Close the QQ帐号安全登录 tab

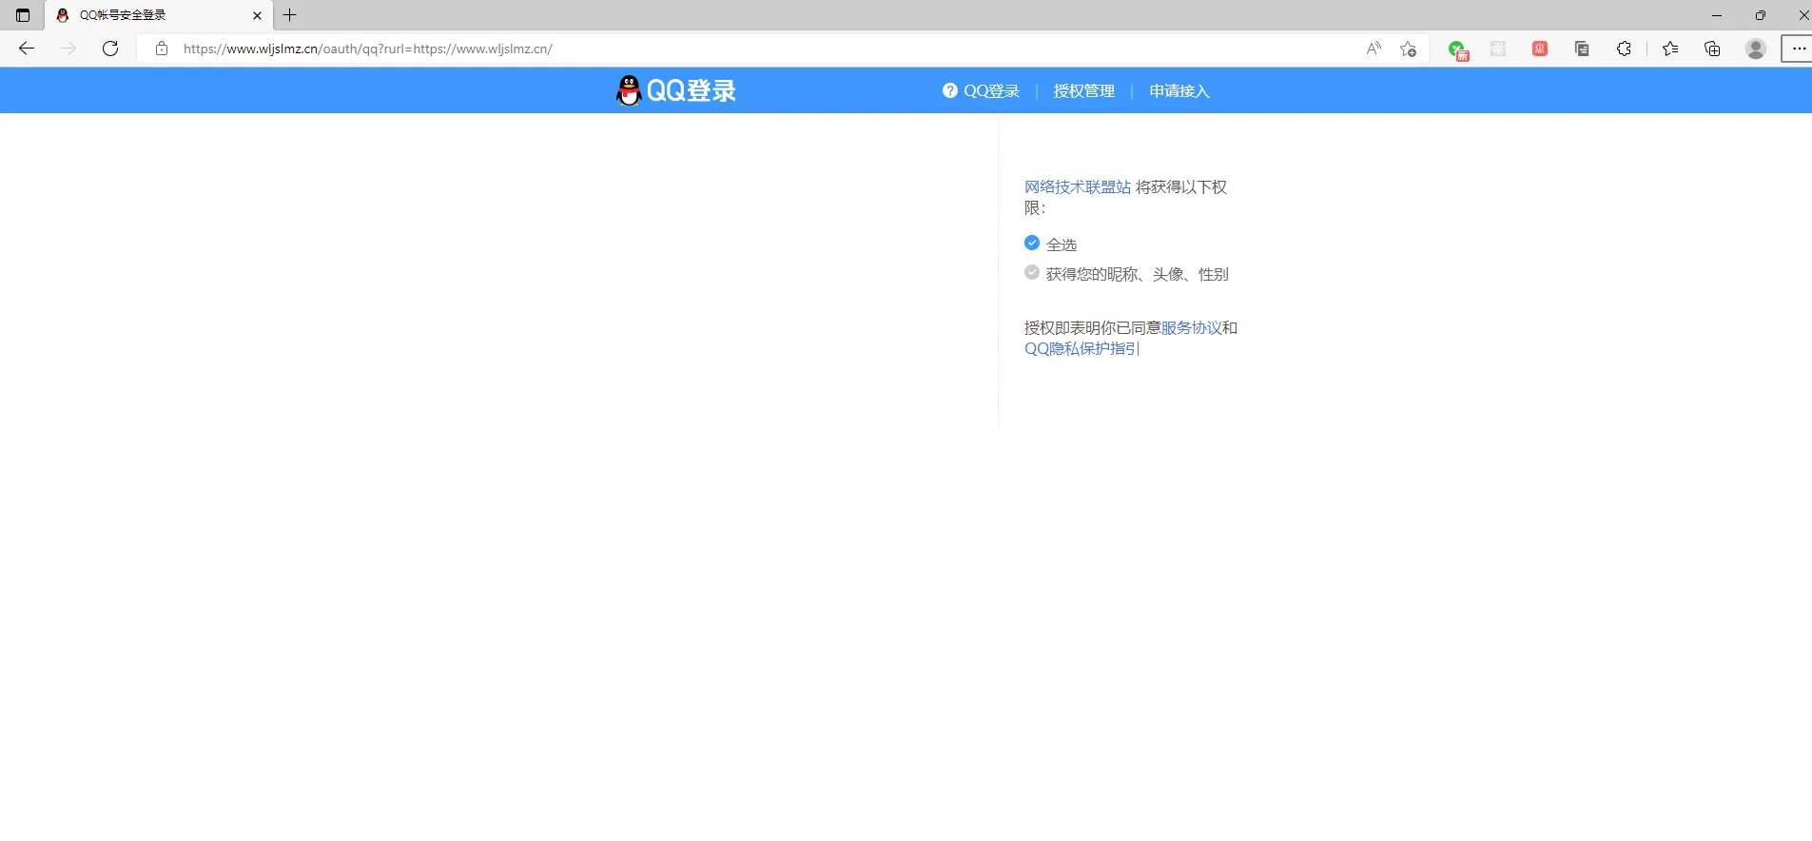point(257,15)
